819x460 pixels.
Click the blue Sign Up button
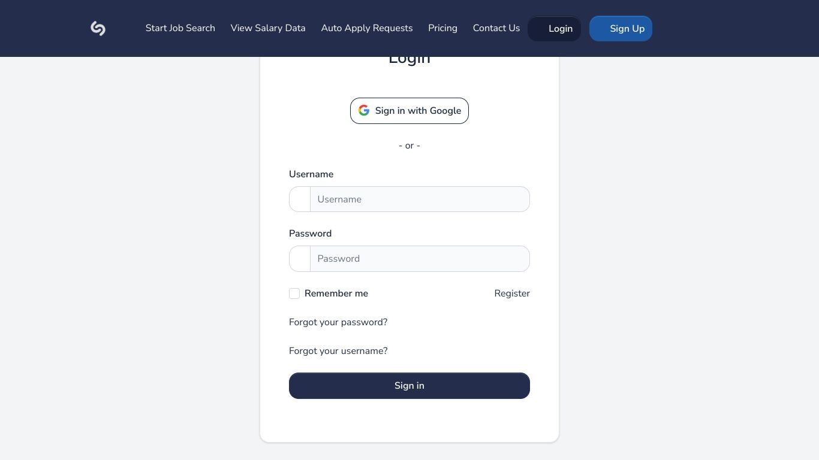(621, 29)
